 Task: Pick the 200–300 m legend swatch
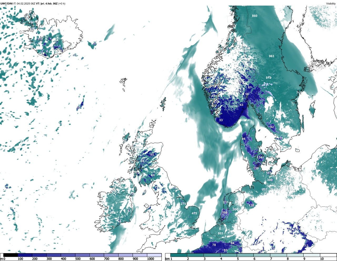(39, 255)
